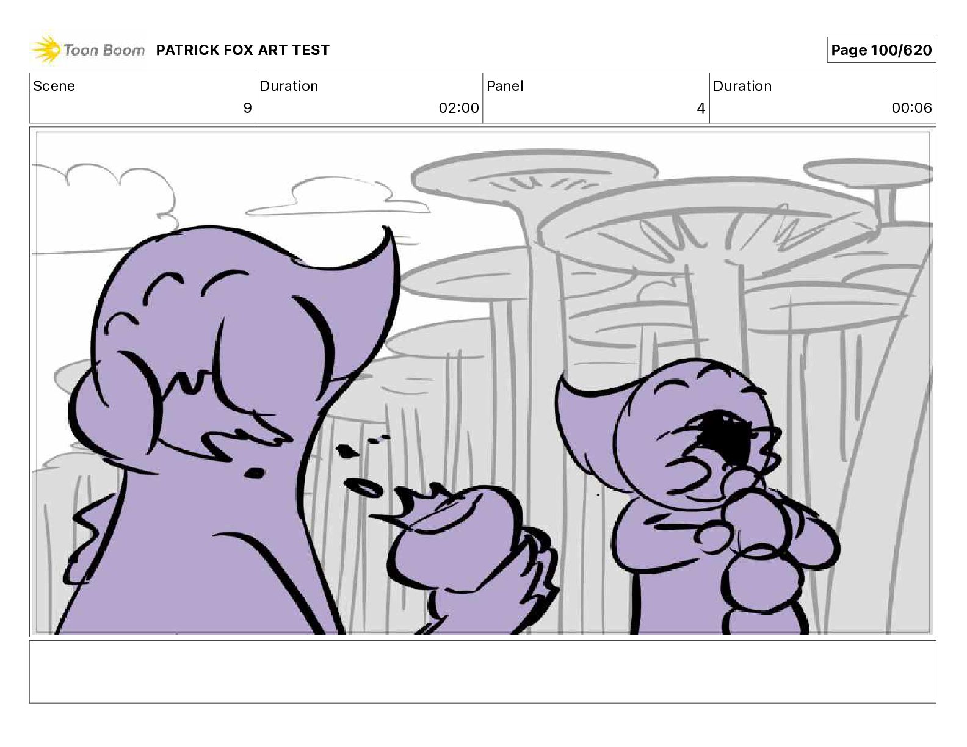
Task: Click the Toon Boom logo icon
Action: click(46, 50)
